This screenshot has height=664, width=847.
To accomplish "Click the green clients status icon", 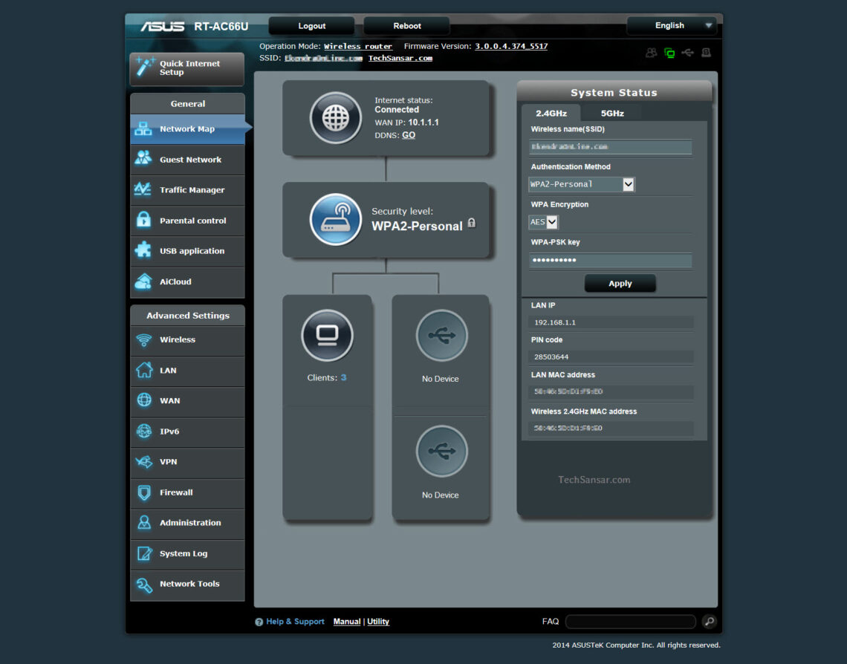I will [x=670, y=53].
